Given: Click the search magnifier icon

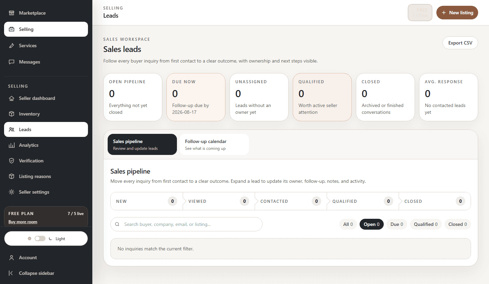Looking at the screenshot, I should (117, 224).
